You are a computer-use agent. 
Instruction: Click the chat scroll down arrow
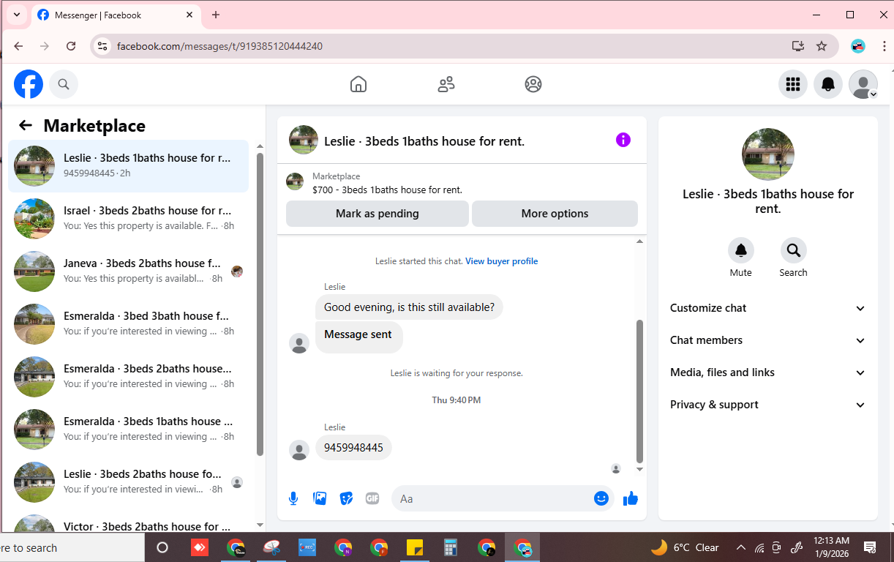(x=639, y=469)
